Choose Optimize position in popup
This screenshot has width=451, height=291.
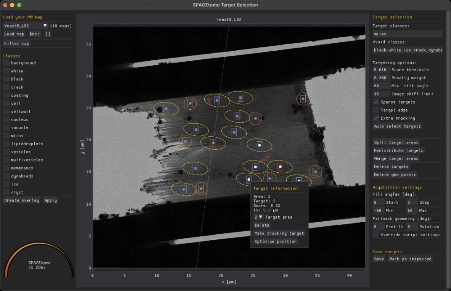pos(276,242)
